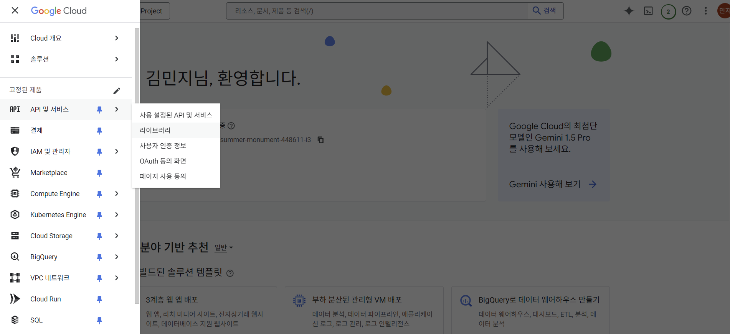
Task: Edit pinned products with pencil icon
Action: click(x=117, y=91)
